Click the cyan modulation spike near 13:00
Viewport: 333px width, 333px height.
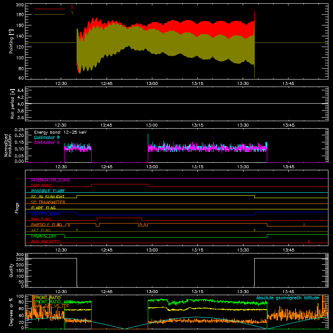pyautogui.click(x=148, y=139)
